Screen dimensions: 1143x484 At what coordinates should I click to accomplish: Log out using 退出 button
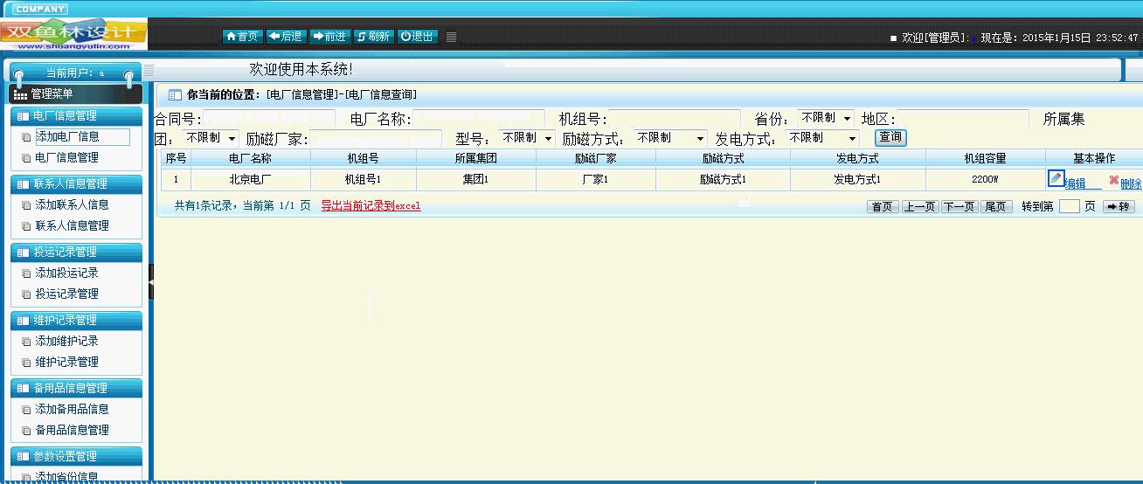(417, 37)
